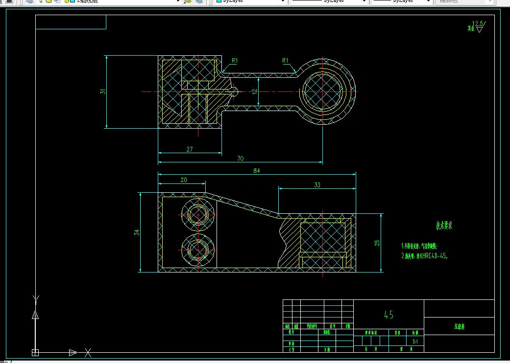Click the ring's center in top view
The width and height of the screenshot is (510, 363).
[x=323, y=91]
